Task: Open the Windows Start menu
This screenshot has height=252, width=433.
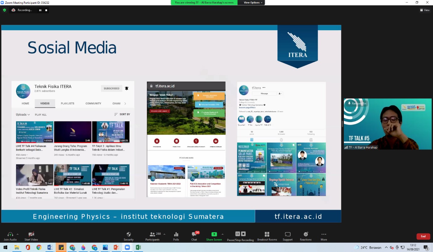Action: tap(6, 247)
